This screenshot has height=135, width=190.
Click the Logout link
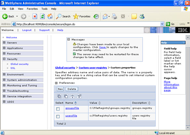tap(27, 30)
